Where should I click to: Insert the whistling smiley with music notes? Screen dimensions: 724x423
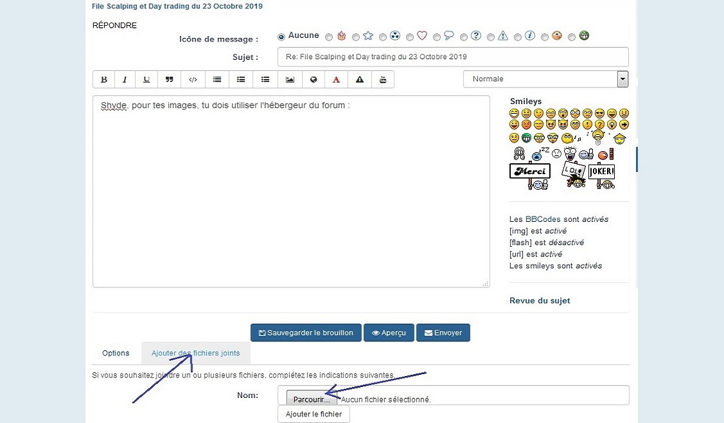[x=570, y=138]
